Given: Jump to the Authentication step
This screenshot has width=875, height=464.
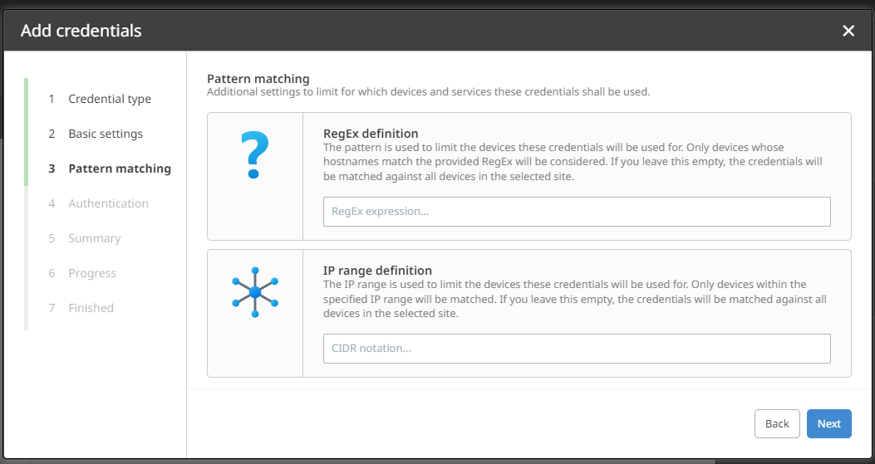Looking at the screenshot, I should [x=108, y=203].
